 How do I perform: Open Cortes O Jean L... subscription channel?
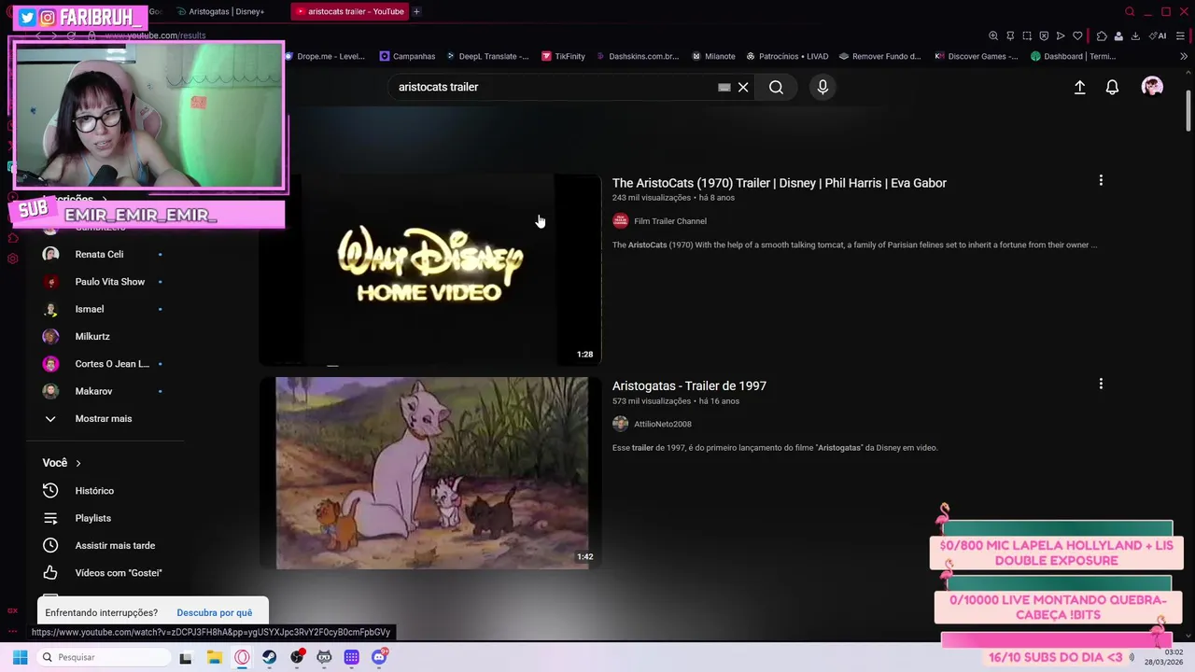click(112, 364)
